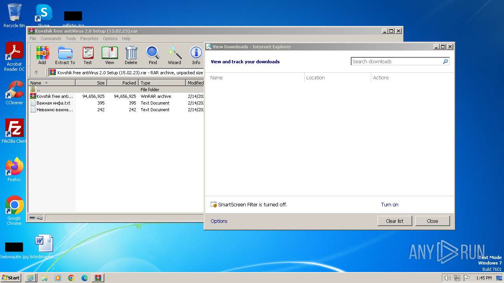
Task: Click the Clear list button
Action: pos(395,221)
